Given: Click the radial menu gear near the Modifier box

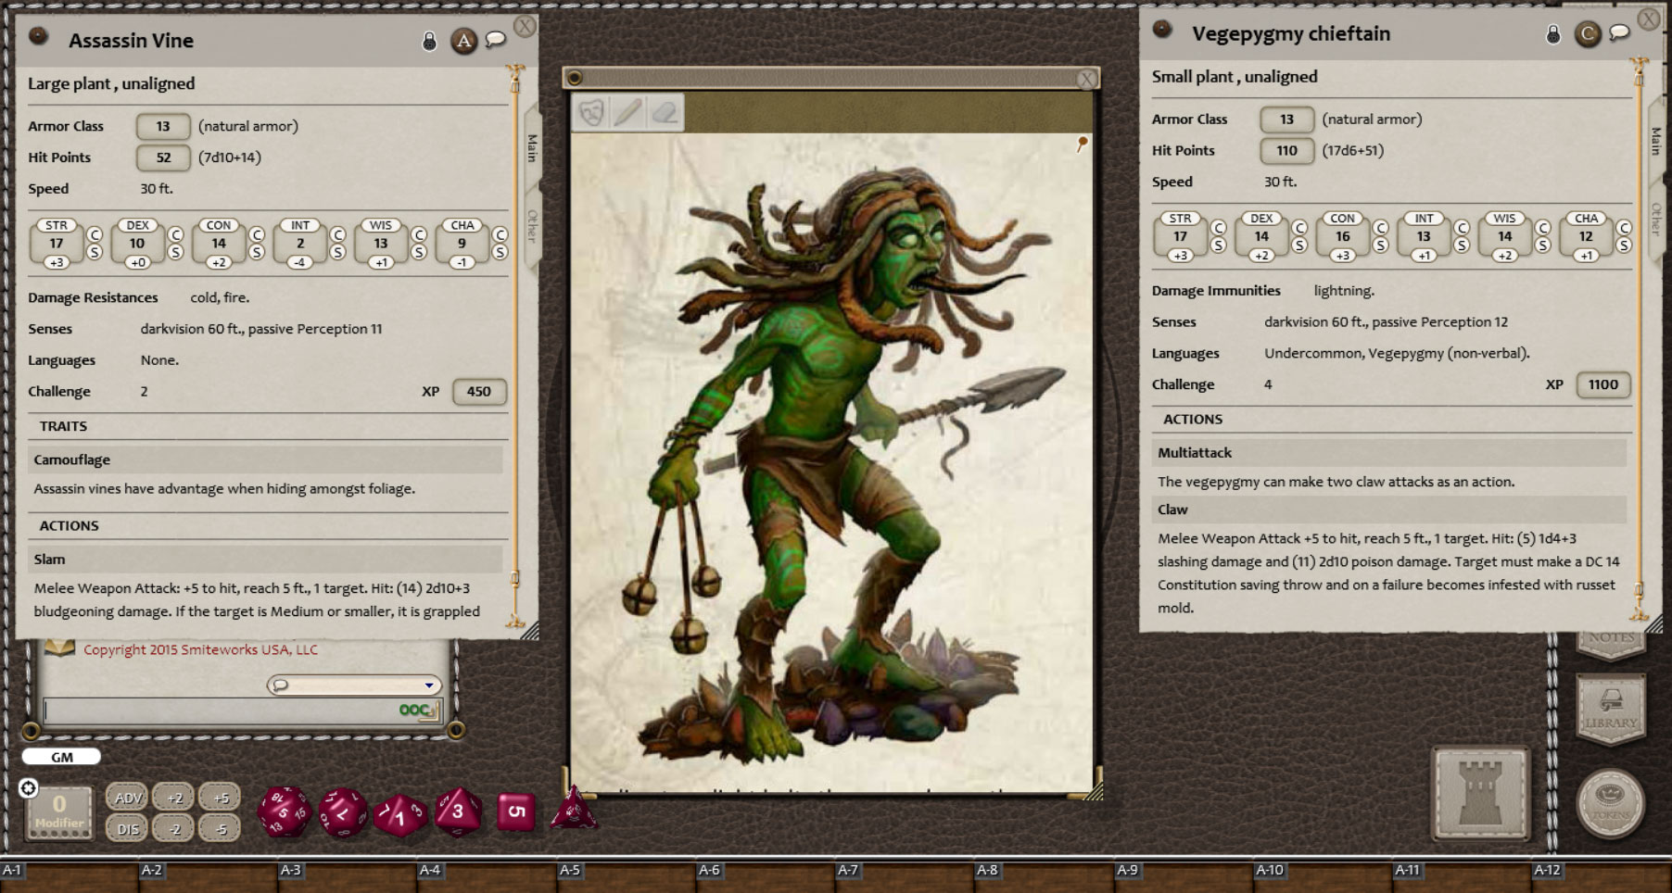Looking at the screenshot, I should point(31,787).
